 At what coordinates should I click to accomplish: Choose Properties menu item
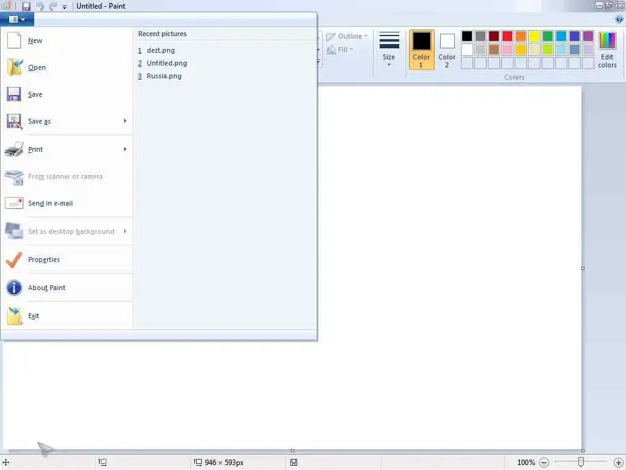click(67, 259)
